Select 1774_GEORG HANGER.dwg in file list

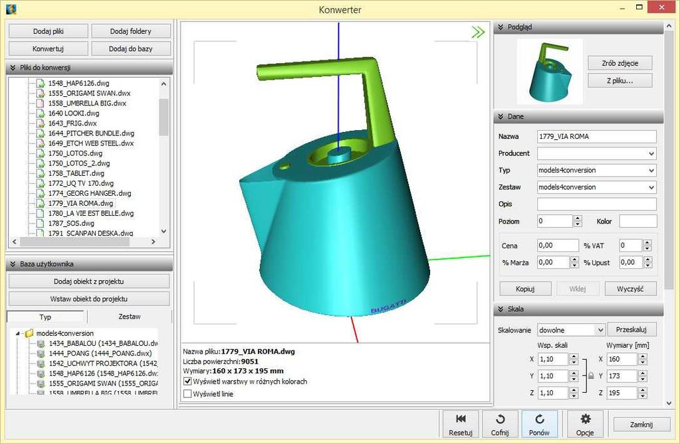tap(89, 193)
